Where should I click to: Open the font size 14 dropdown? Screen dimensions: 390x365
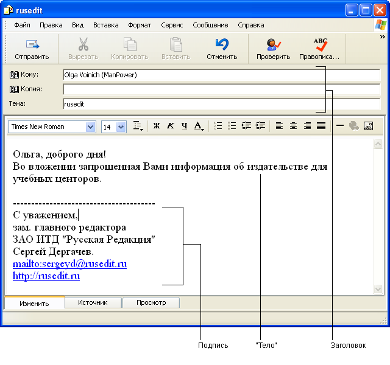(x=121, y=127)
